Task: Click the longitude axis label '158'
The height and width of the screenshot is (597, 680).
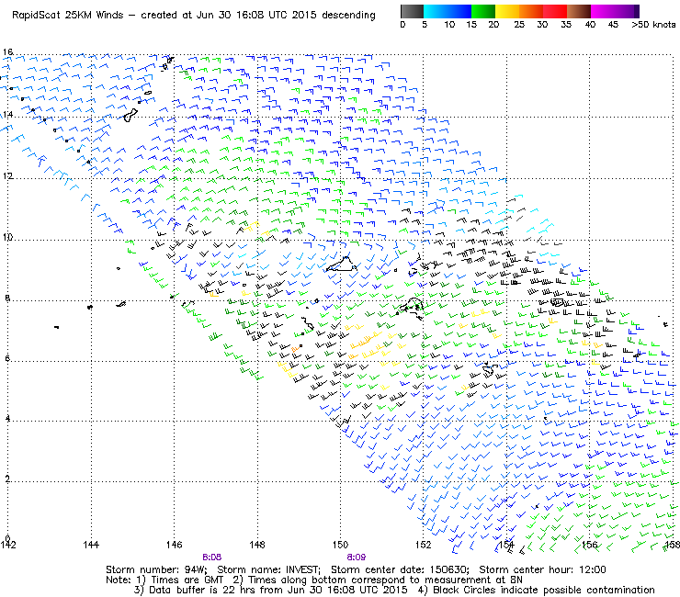Action: pyautogui.click(x=672, y=545)
